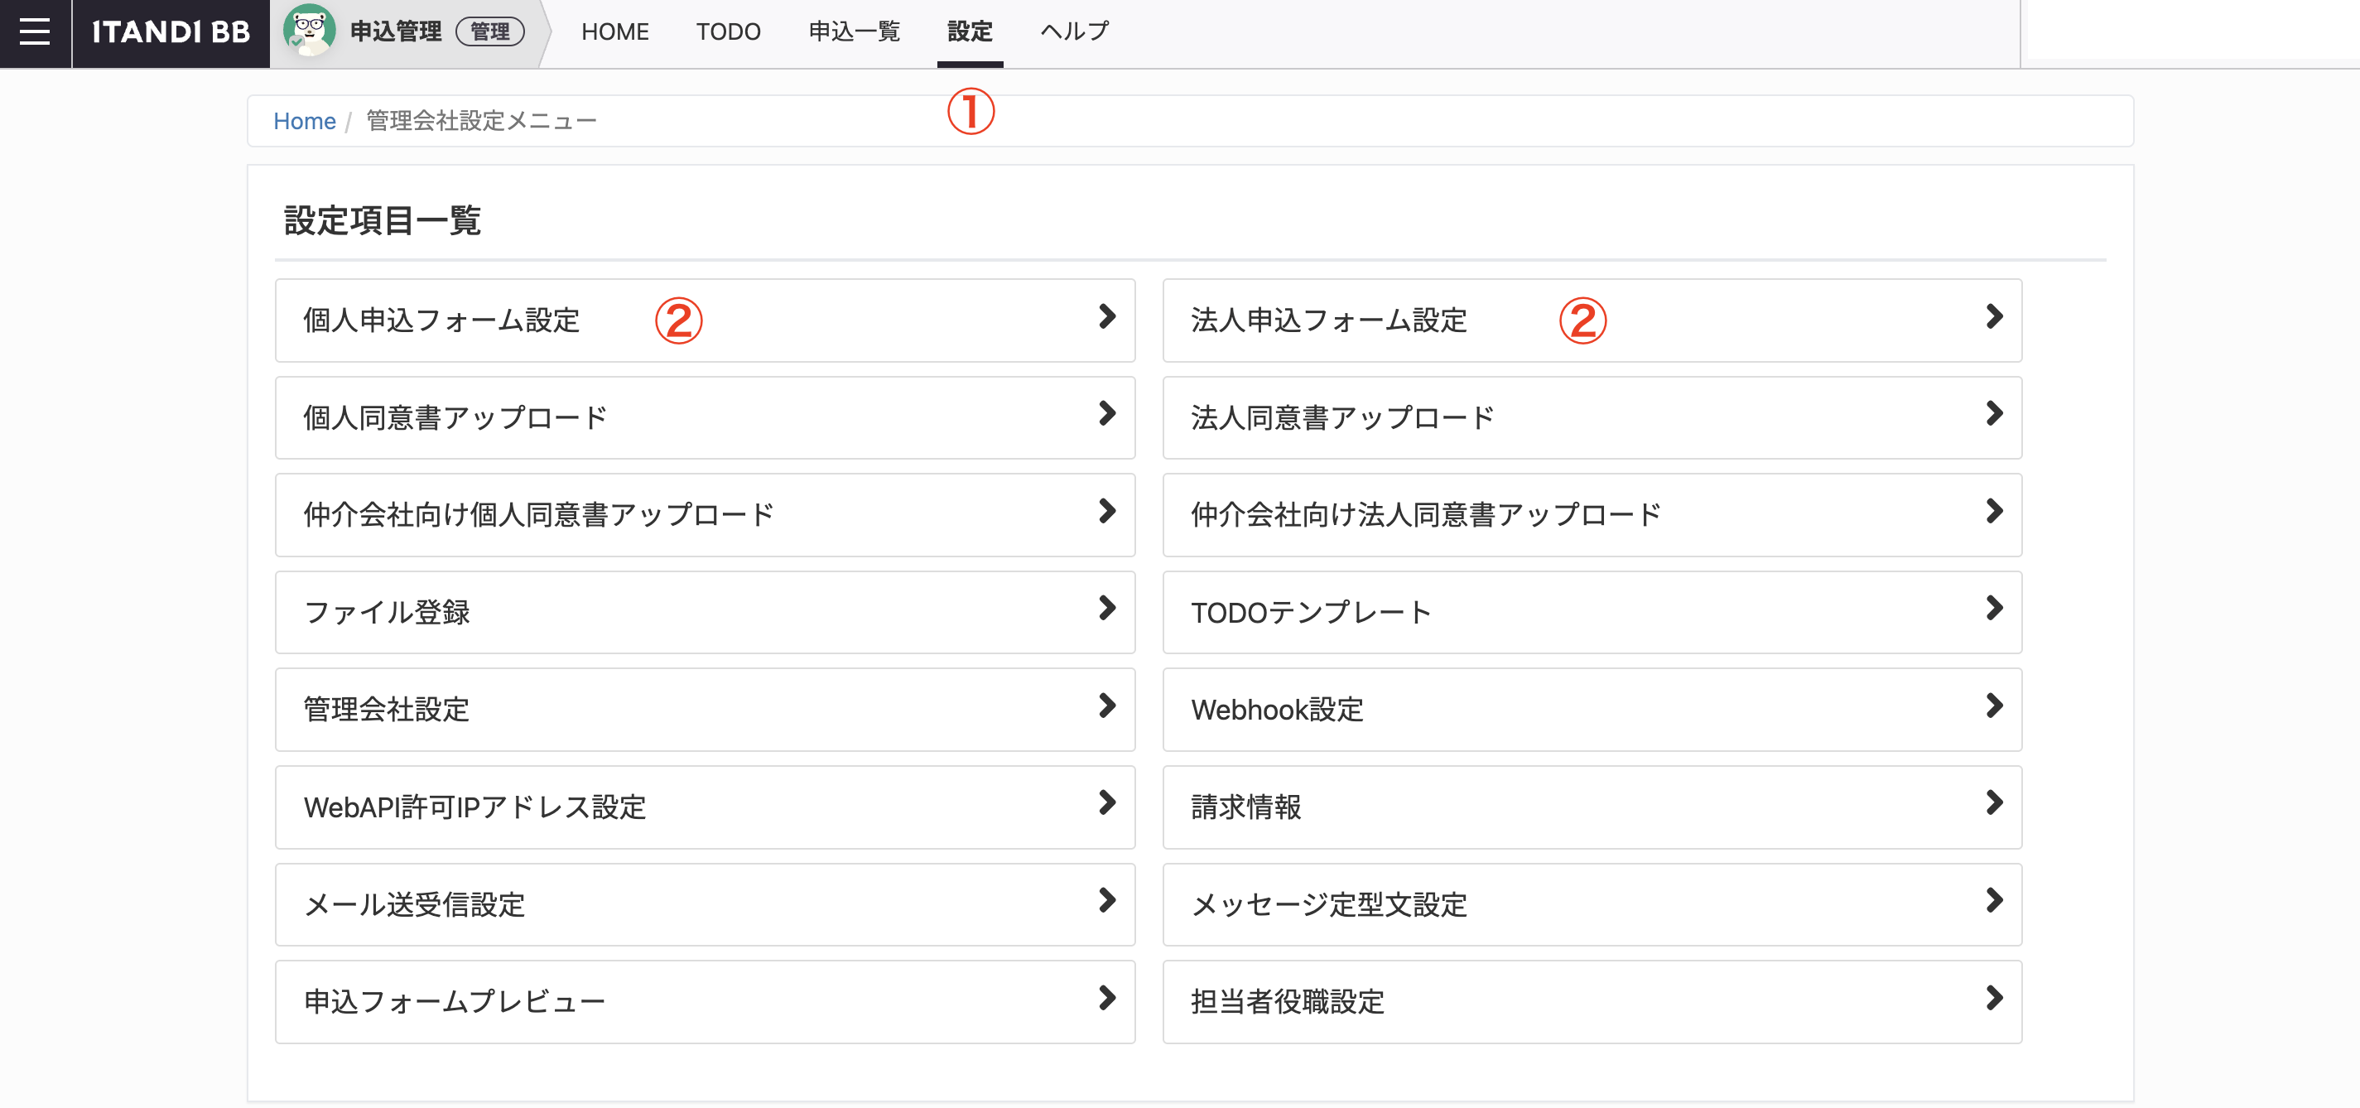2360x1108 pixels.
Task: Open ファイル登録 settings
Action: point(705,611)
